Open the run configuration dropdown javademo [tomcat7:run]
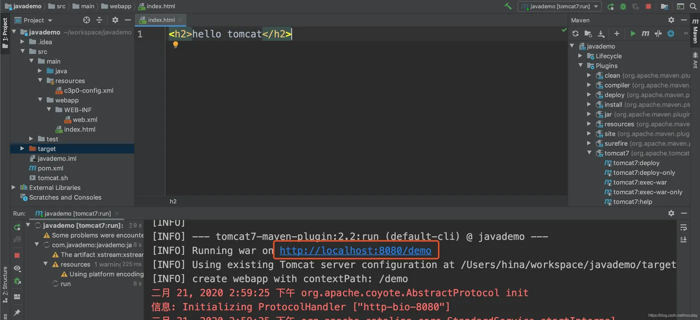 coord(559,6)
